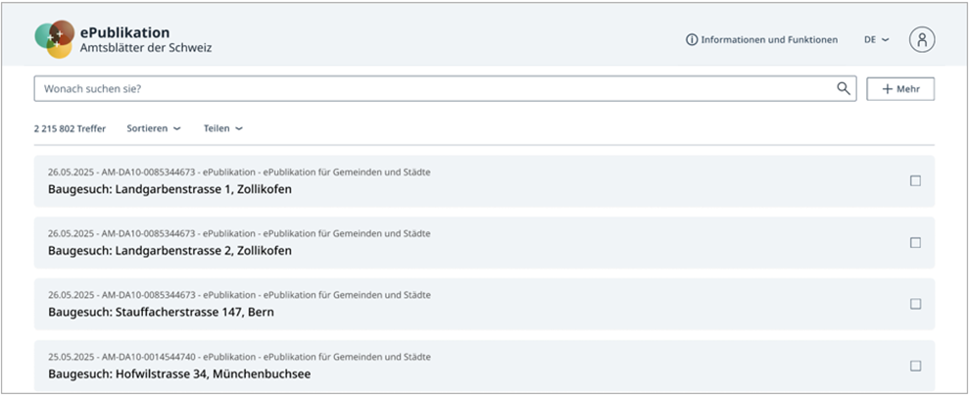Tick checkbox for Stauffacherstrasse 147, Bern
Viewport: 969px width, 396px height.
click(915, 304)
